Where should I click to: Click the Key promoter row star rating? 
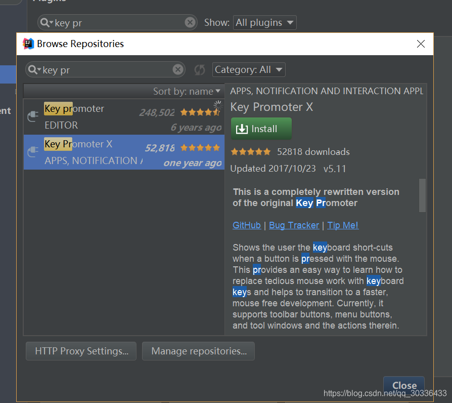200,112
